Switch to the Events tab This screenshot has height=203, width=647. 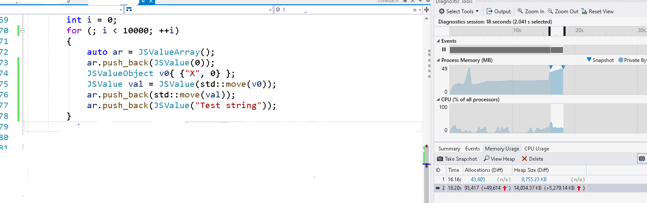472,149
